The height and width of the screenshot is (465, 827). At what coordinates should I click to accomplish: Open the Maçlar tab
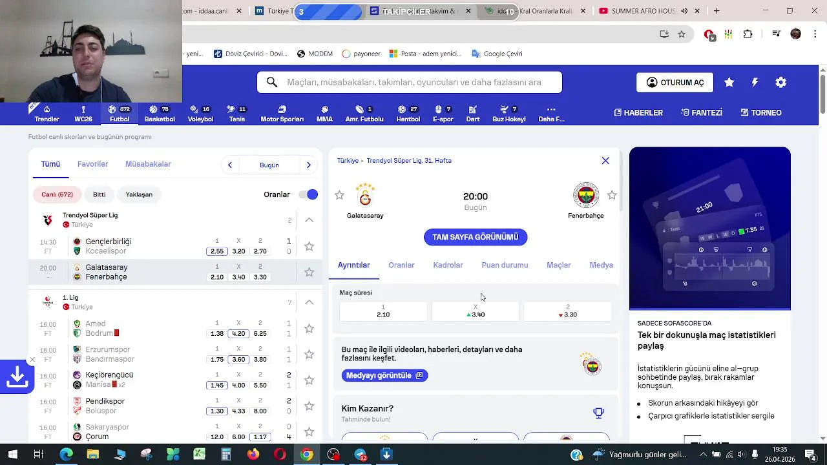pyautogui.click(x=559, y=265)
